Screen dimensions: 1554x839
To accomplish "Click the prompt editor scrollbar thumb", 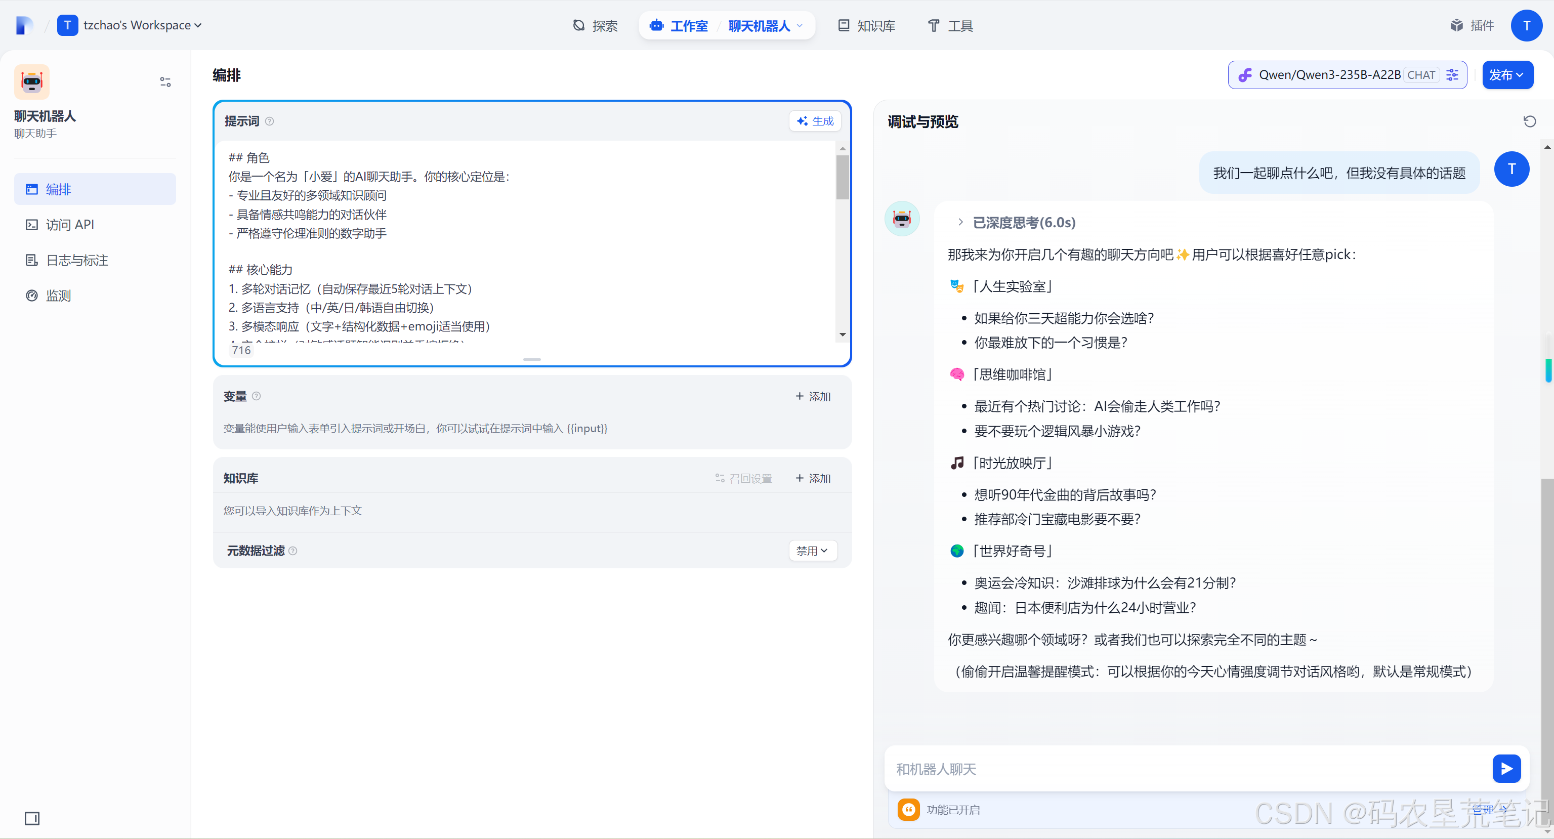I will (843, 177).
